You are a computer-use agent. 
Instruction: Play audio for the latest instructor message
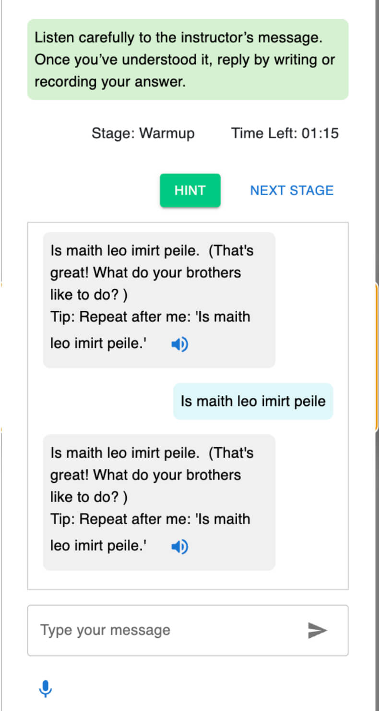click(179, 547)
